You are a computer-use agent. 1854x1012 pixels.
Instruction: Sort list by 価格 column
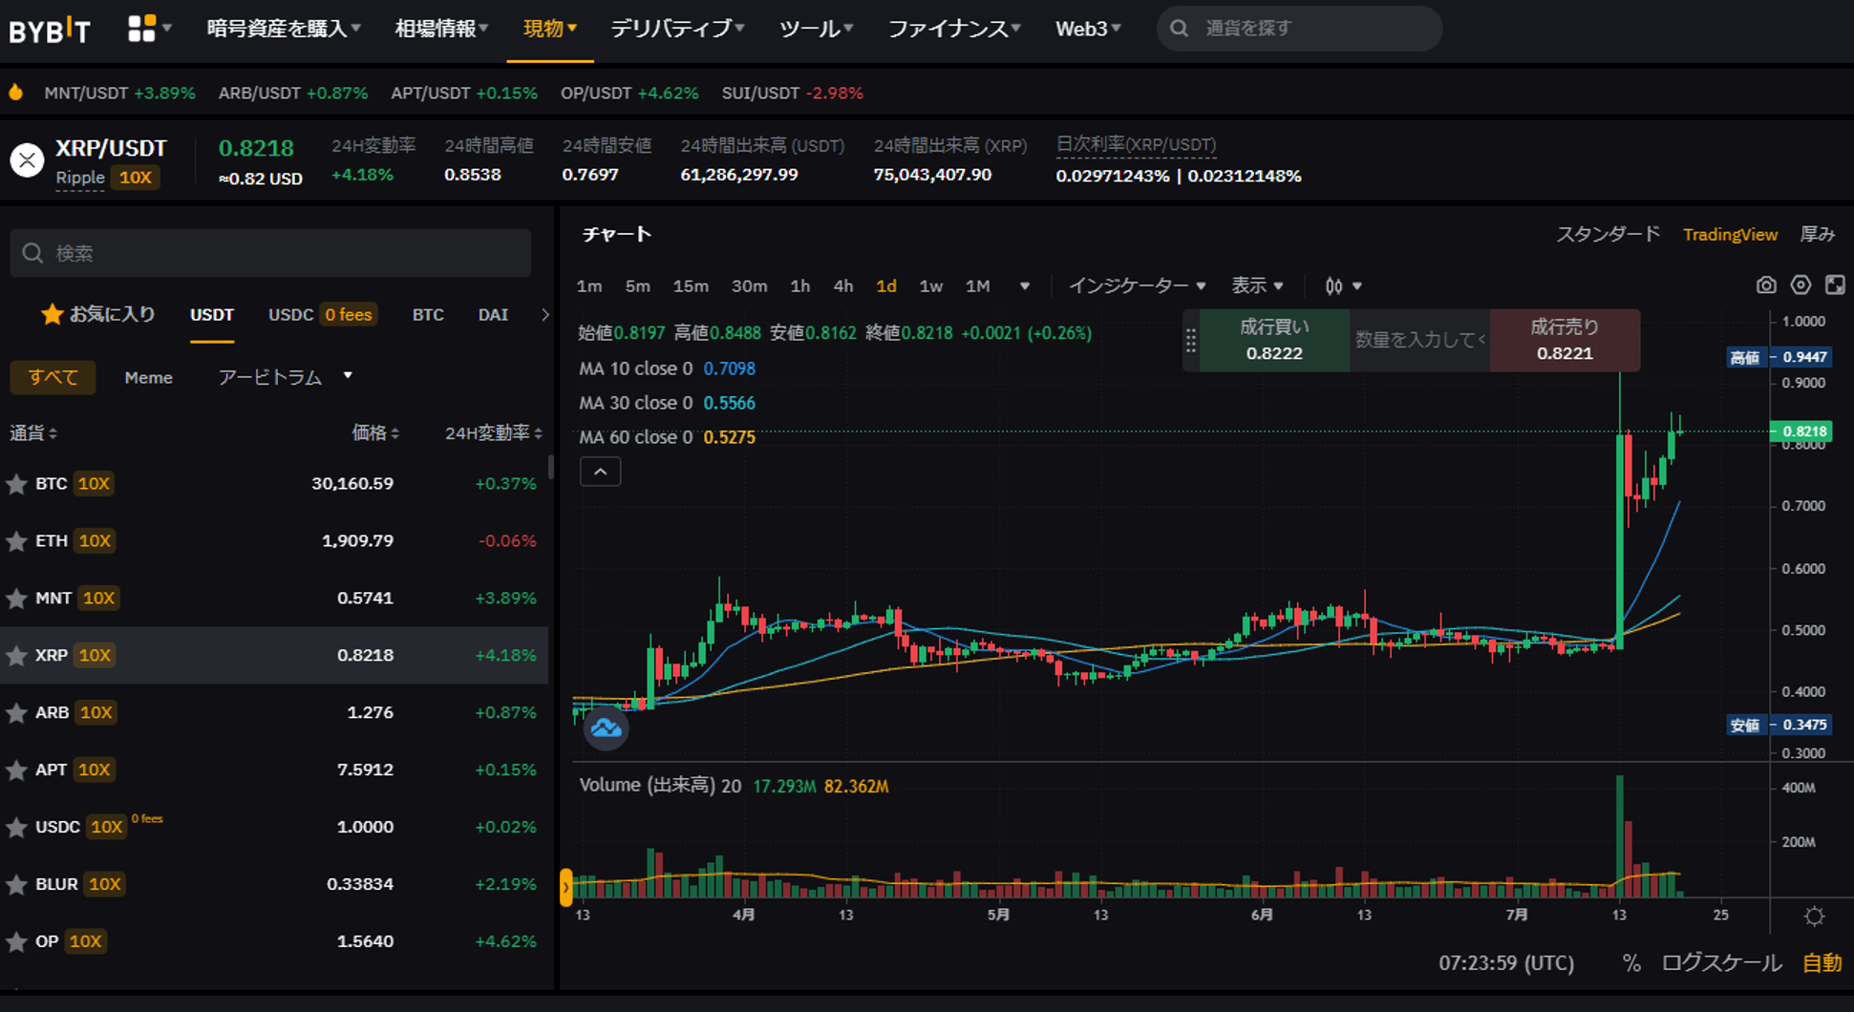click(375, 433)
